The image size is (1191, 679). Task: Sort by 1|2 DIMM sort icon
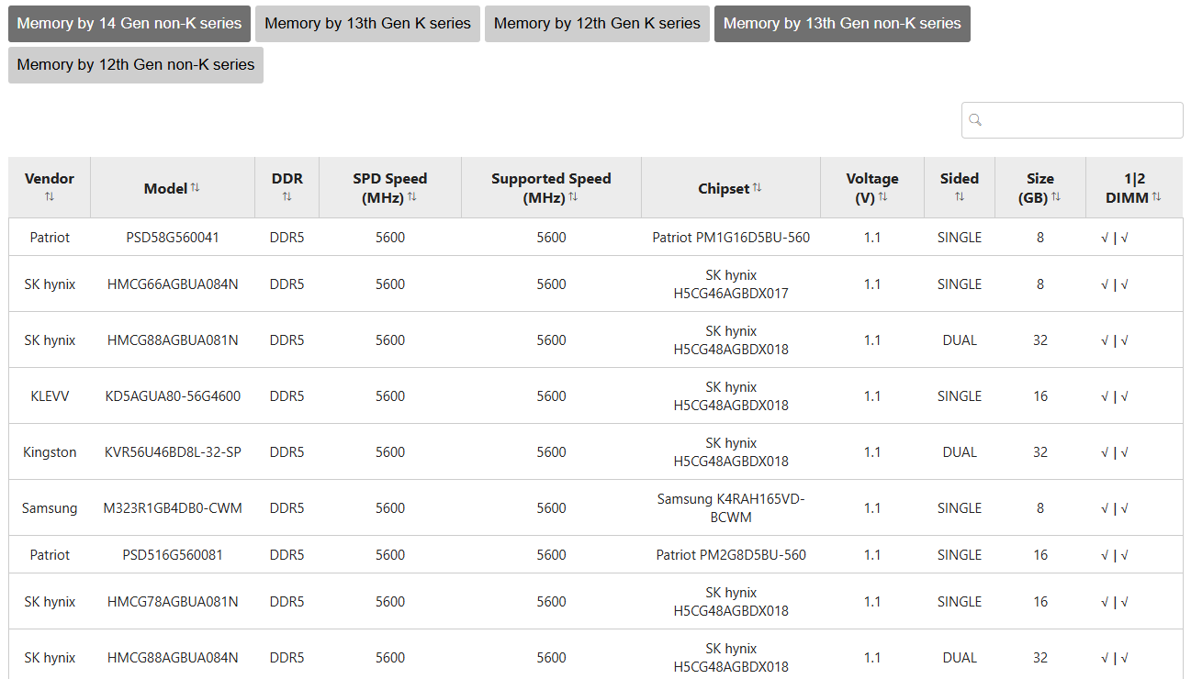1156,196
